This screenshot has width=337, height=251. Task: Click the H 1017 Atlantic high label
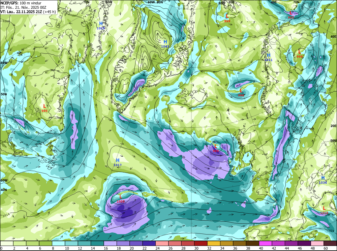pos(118,162)
